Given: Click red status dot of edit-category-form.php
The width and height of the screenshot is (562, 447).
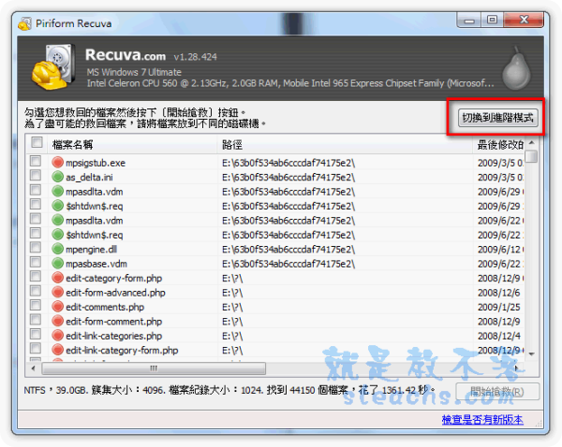Looking at the screenshot, I should (57, 278).
